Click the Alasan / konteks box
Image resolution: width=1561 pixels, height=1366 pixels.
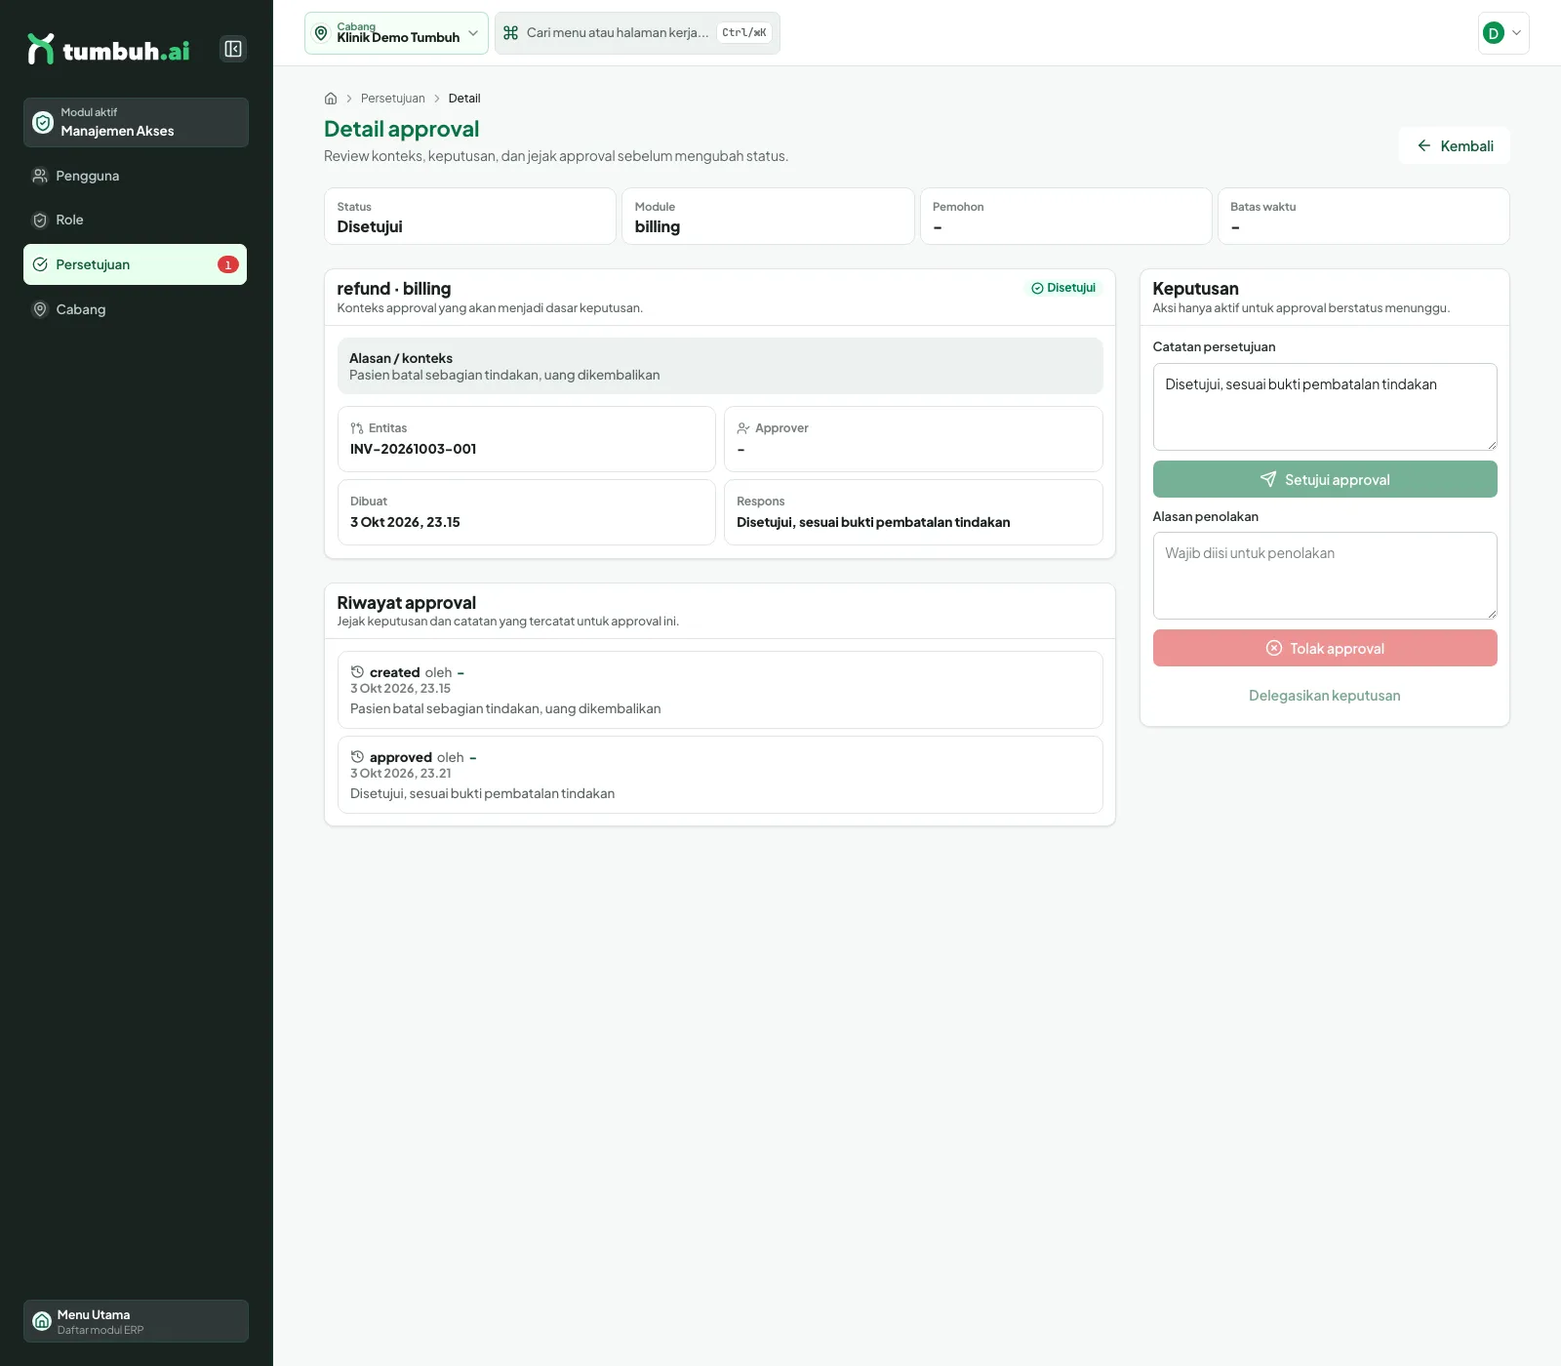pos(720,366)
